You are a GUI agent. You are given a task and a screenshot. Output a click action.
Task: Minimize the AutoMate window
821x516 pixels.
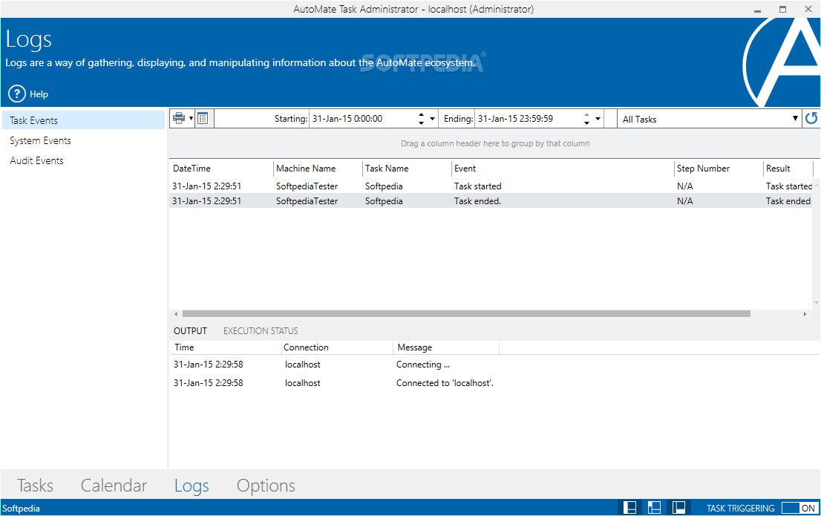pyautogui.click(x=757, y=10)
